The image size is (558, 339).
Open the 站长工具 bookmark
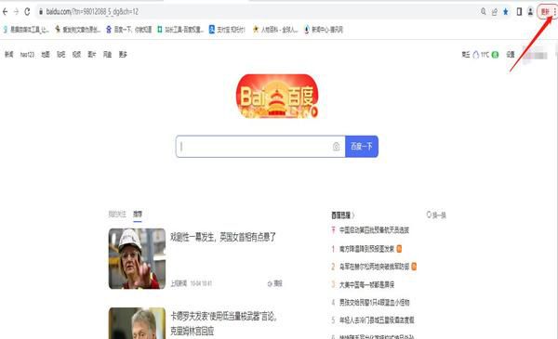(180, 30)
